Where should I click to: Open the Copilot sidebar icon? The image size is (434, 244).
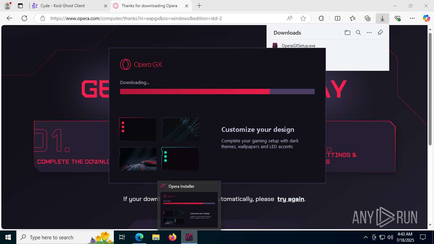426,18
